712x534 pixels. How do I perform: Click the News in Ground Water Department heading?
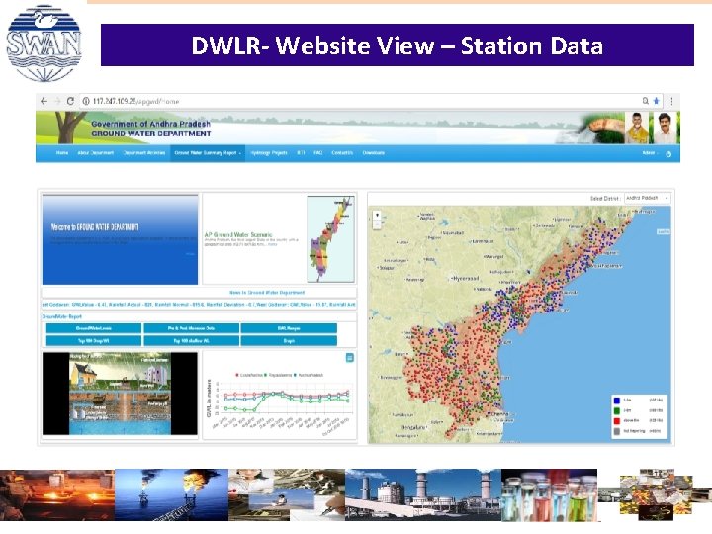click(267, 293)
